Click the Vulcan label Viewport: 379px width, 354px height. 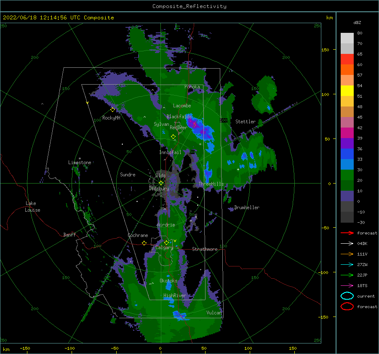214,312
